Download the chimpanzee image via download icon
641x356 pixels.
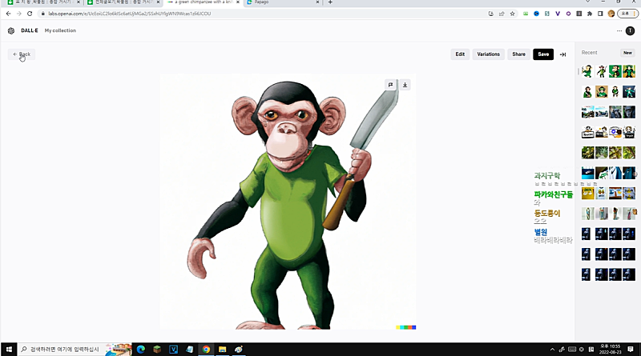click(x=405, y=85)
